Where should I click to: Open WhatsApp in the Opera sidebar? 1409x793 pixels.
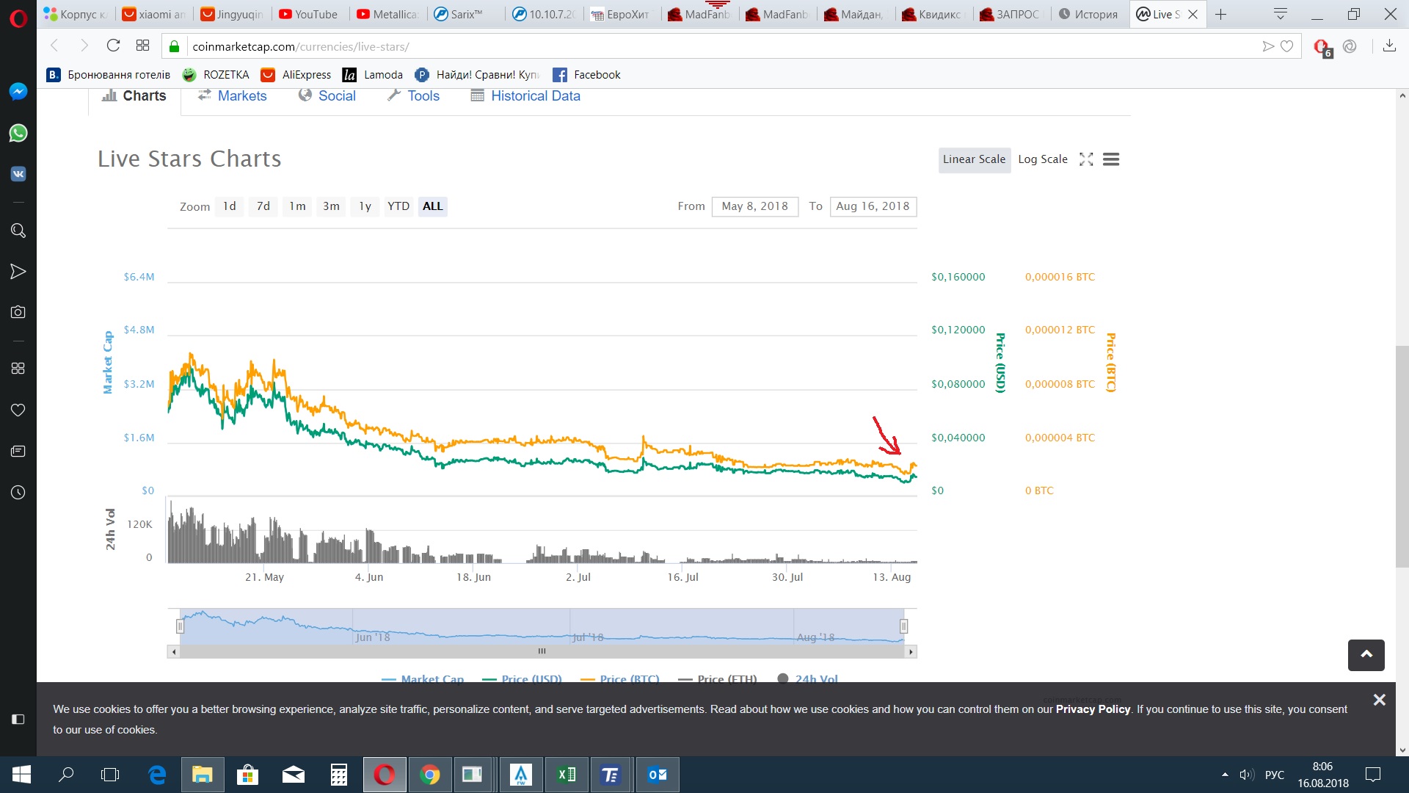(18, 133)
